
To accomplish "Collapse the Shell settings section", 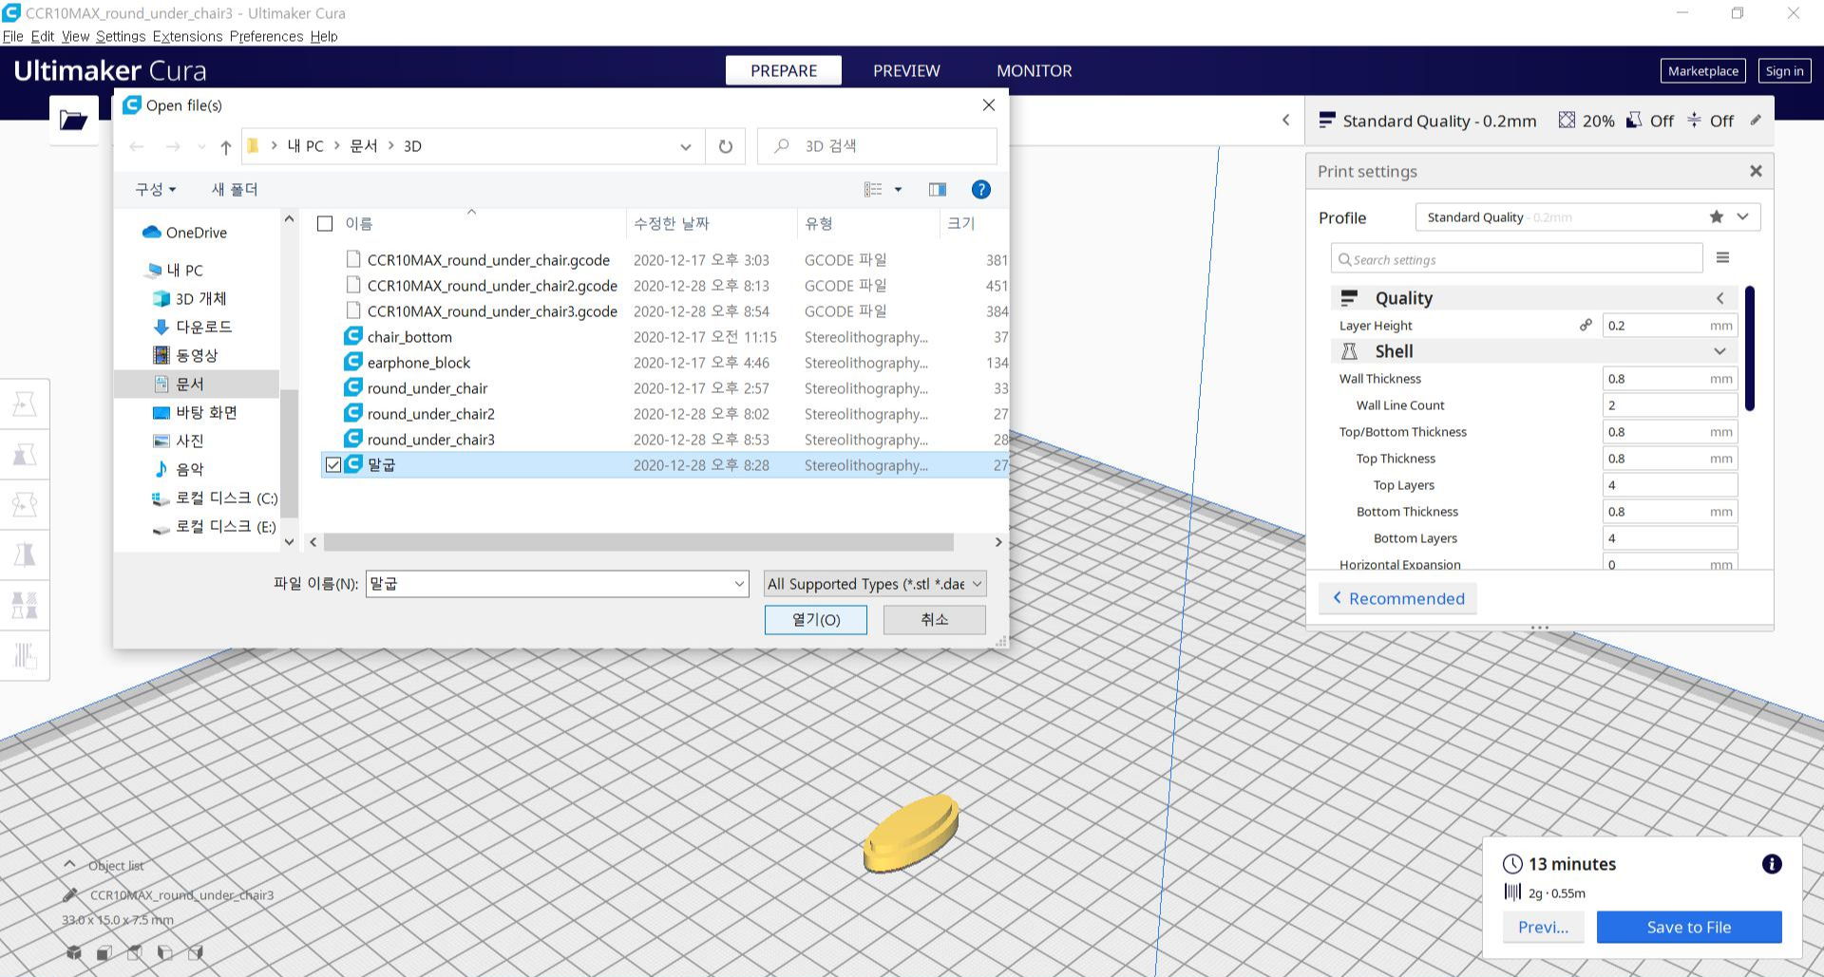I will (1719, 351).
